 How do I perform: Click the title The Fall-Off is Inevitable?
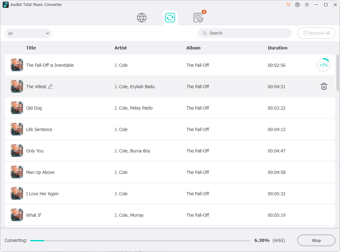pos(50,65)
